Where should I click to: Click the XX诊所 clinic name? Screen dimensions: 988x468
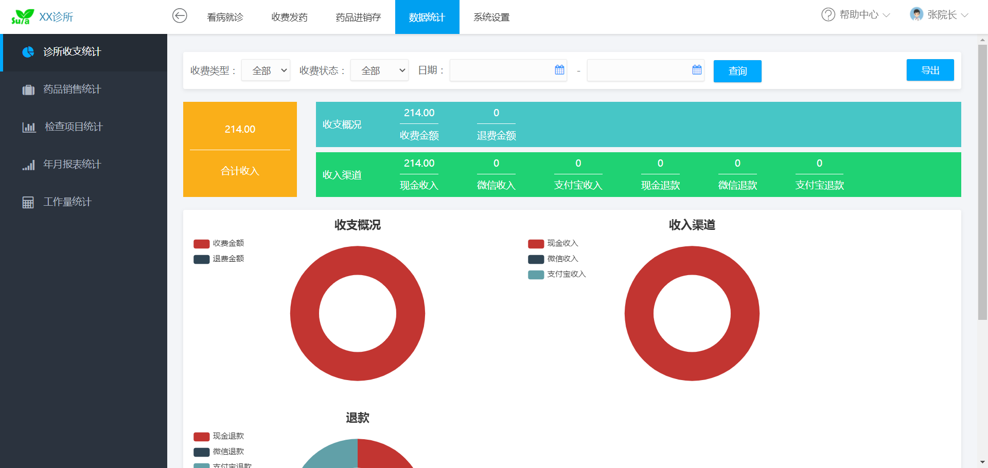(x=56, y=17)
